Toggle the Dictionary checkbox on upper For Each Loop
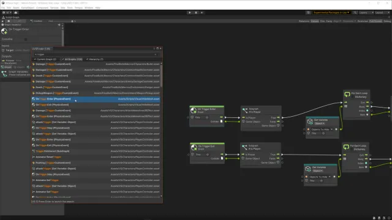The height and width of the screenshot is (220, 392). [x=353, y=97]
